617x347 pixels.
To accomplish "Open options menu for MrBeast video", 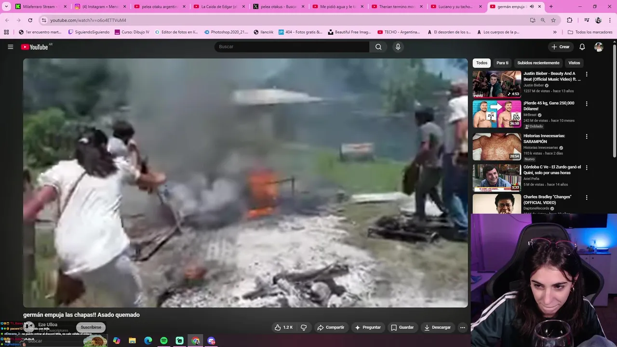I will pos(587,104).
